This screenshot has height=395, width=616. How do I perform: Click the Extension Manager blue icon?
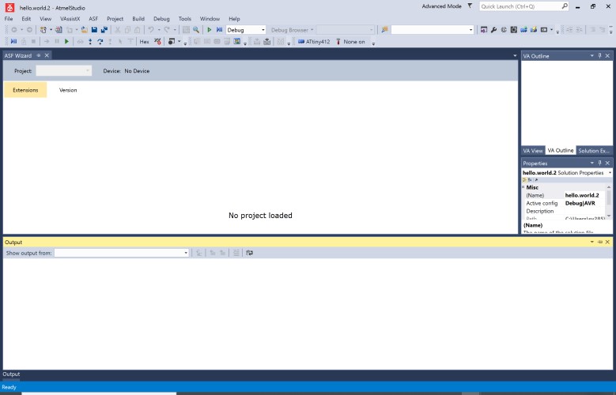[x=523, y=30]
